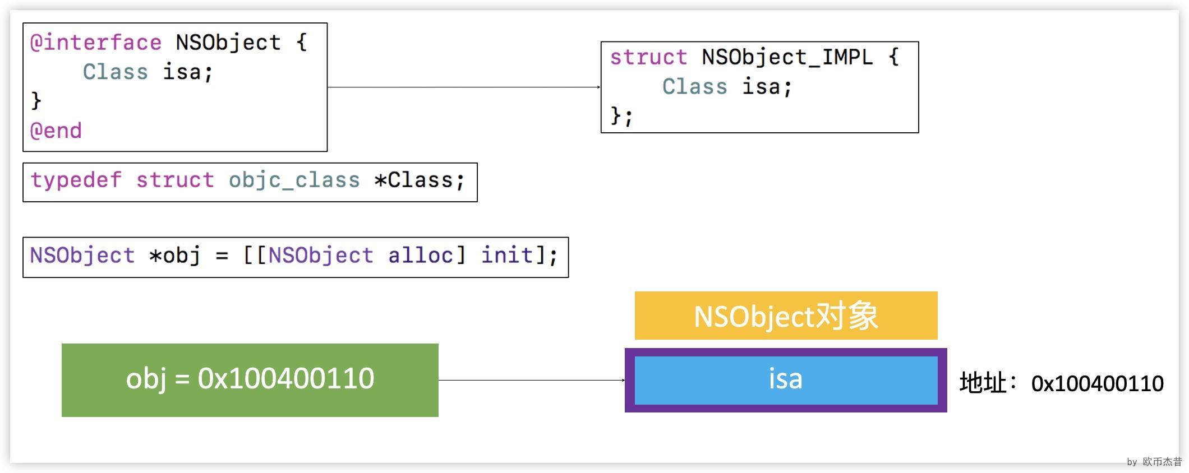Click the arrow from obj to isa
Image resolution: width=1189 pixels, height=473 pixels.
click(x=531, y=380)
